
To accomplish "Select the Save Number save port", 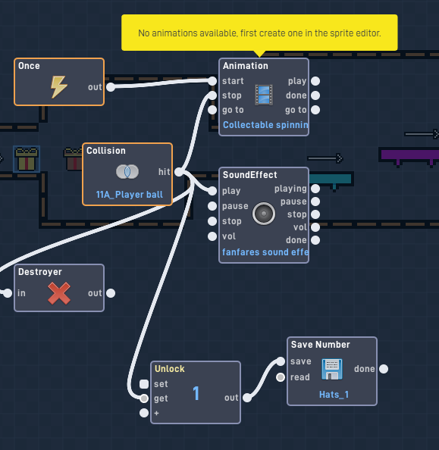I will [281, 361].
